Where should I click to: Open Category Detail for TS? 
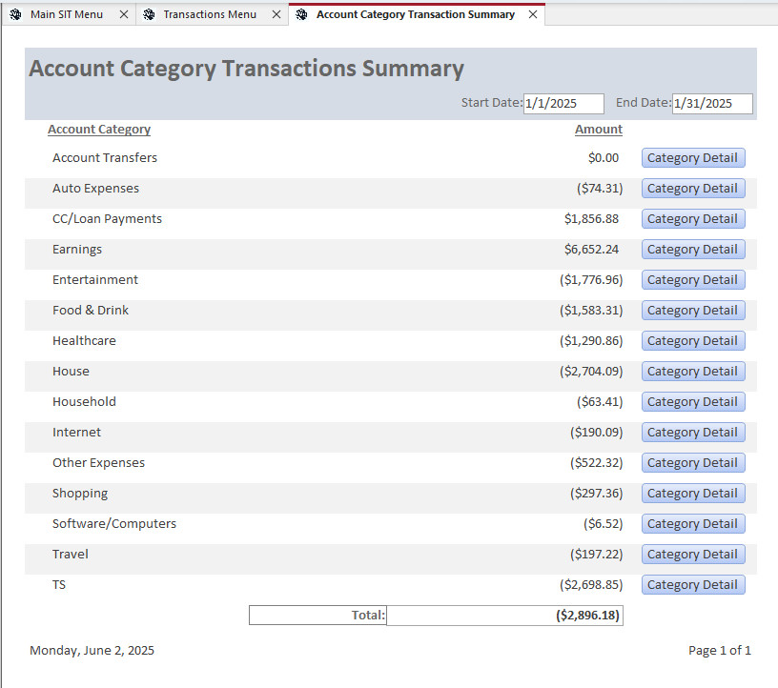click(693, 585)
